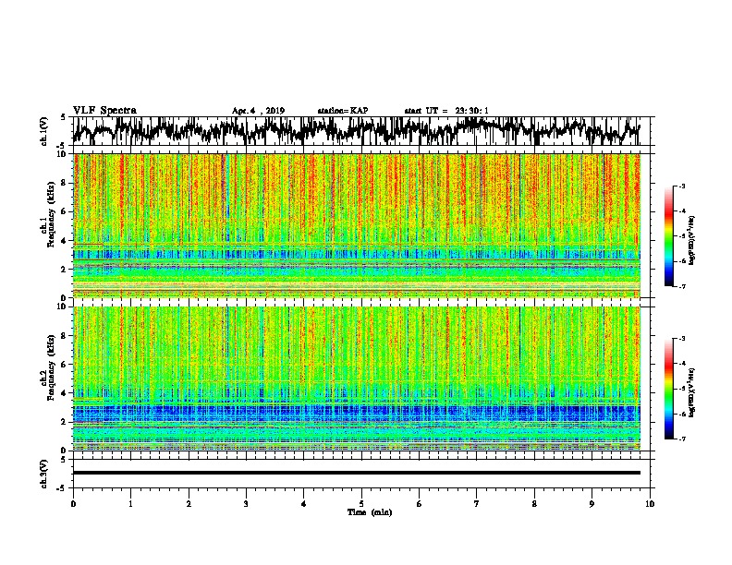Click the log(PSD) label beside ch.2 color bar

[692, 392]
